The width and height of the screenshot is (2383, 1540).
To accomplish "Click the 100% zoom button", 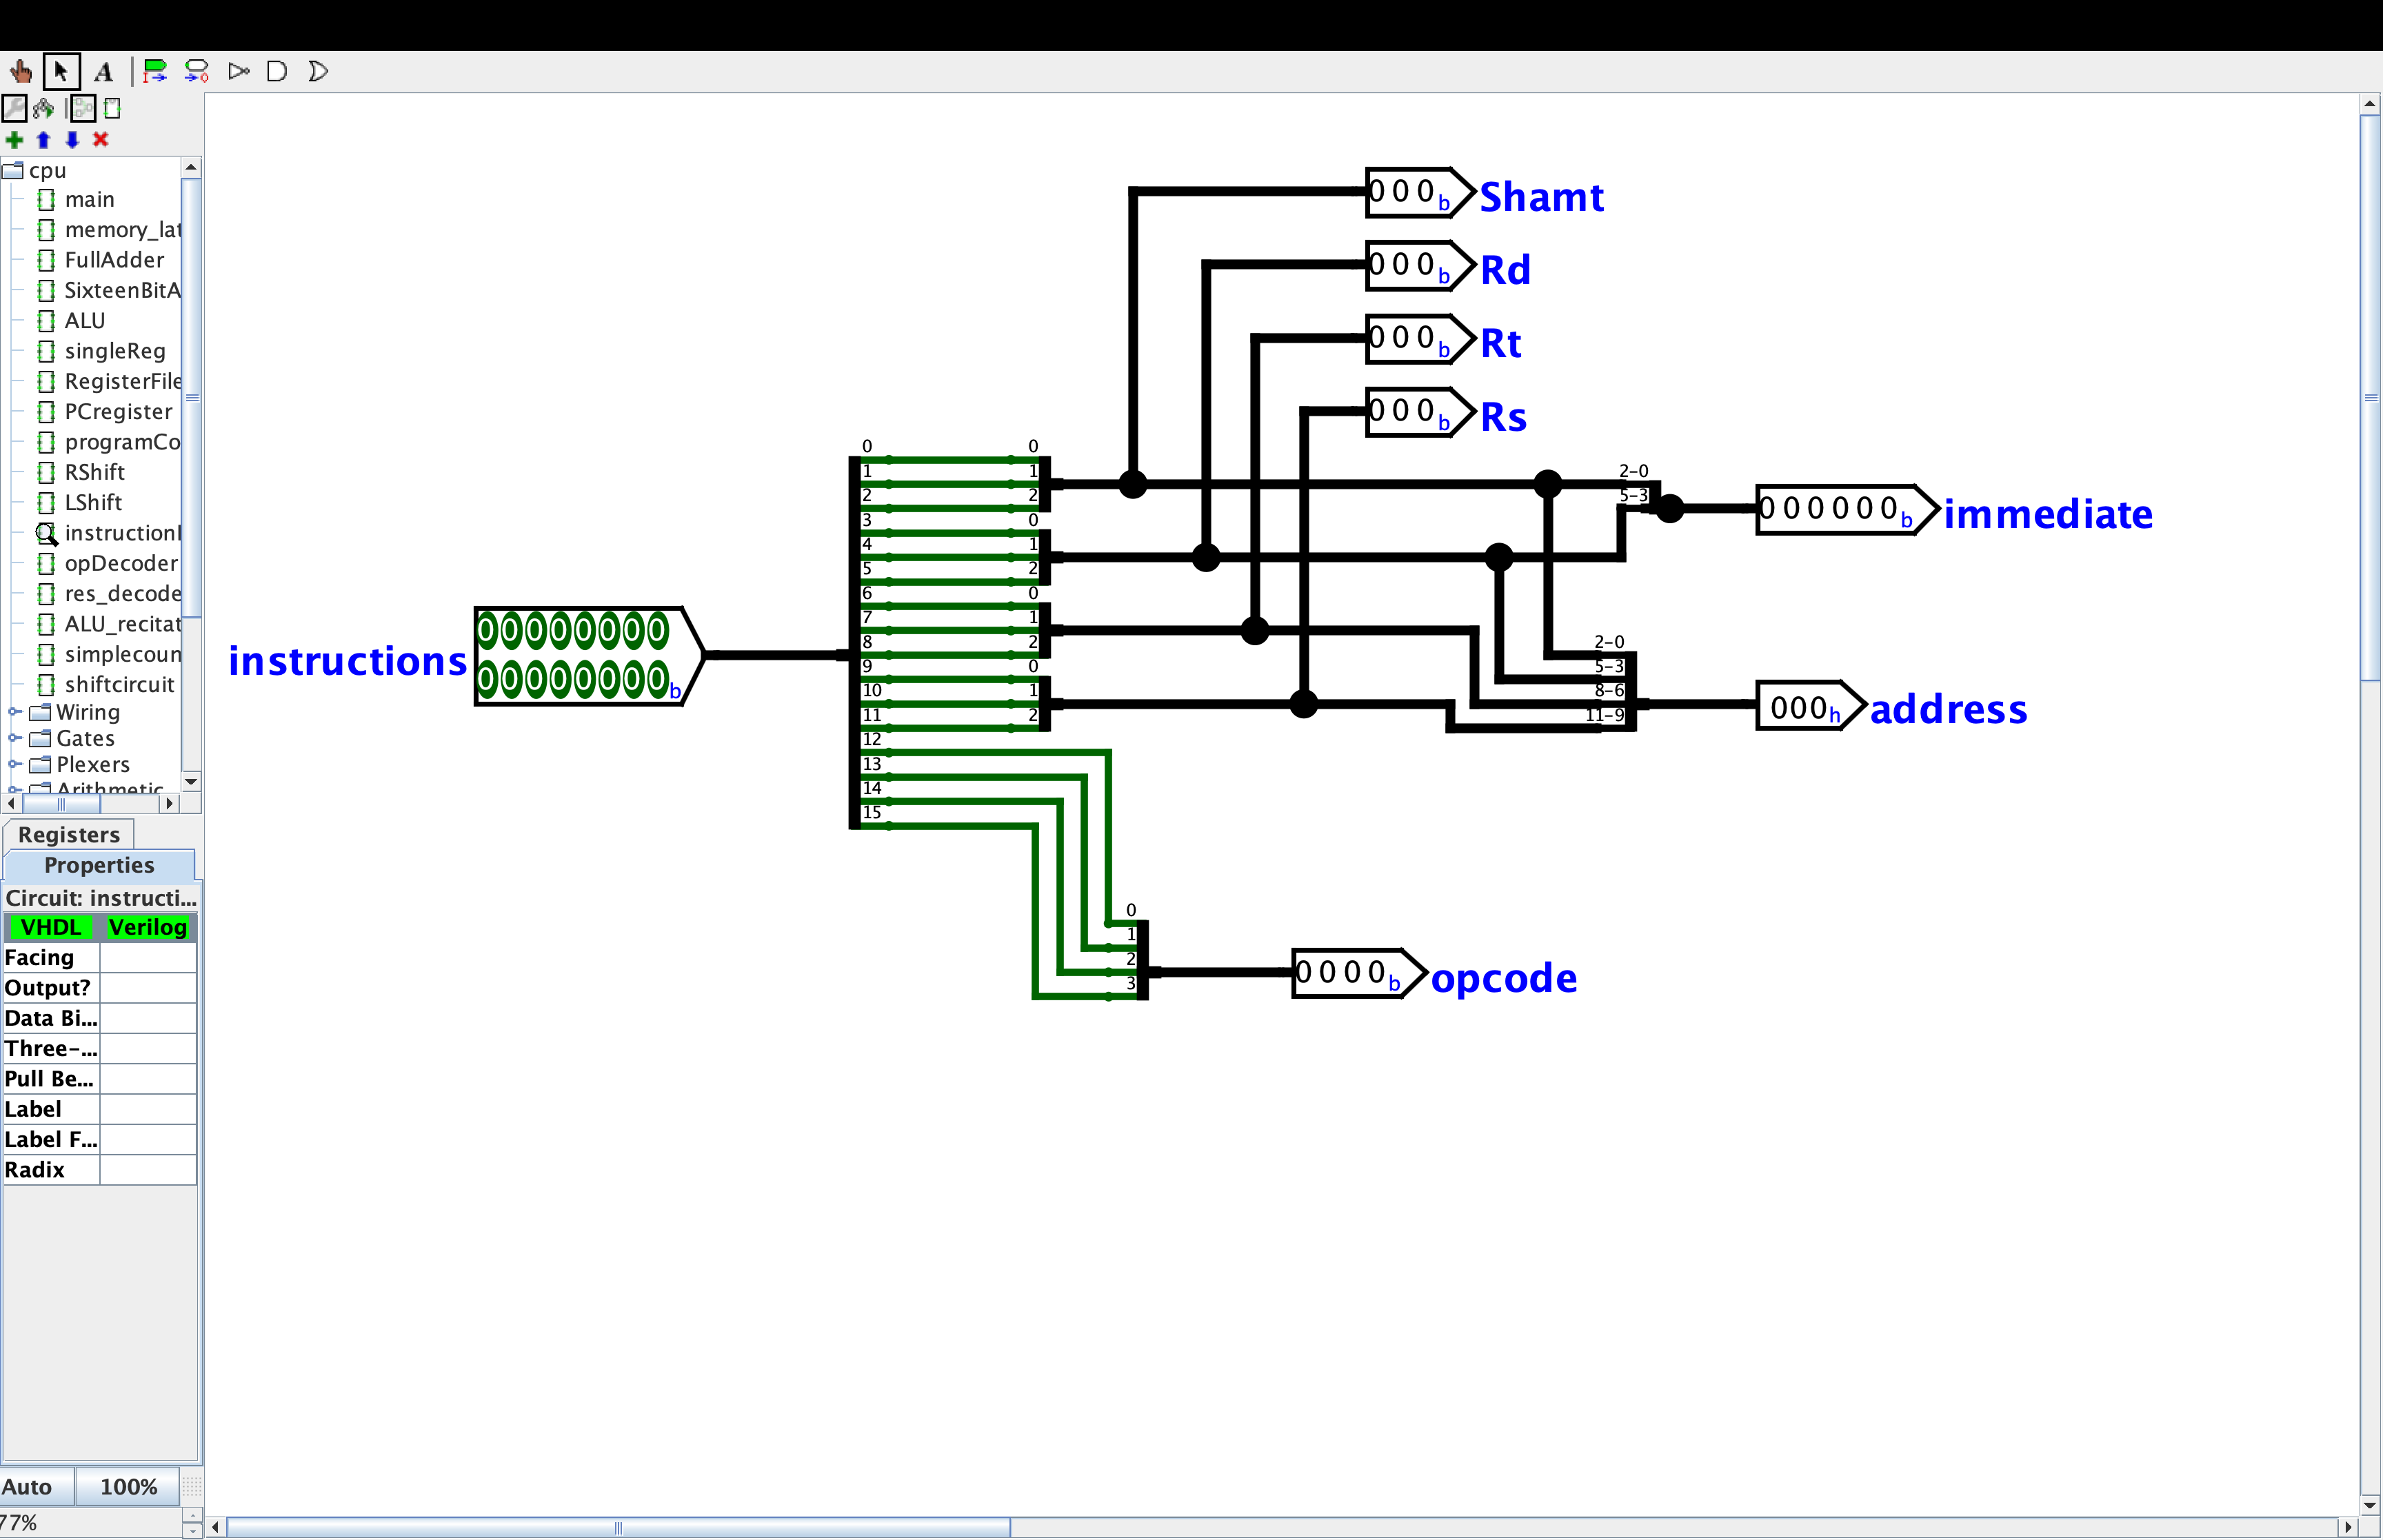I will 128,1487.
